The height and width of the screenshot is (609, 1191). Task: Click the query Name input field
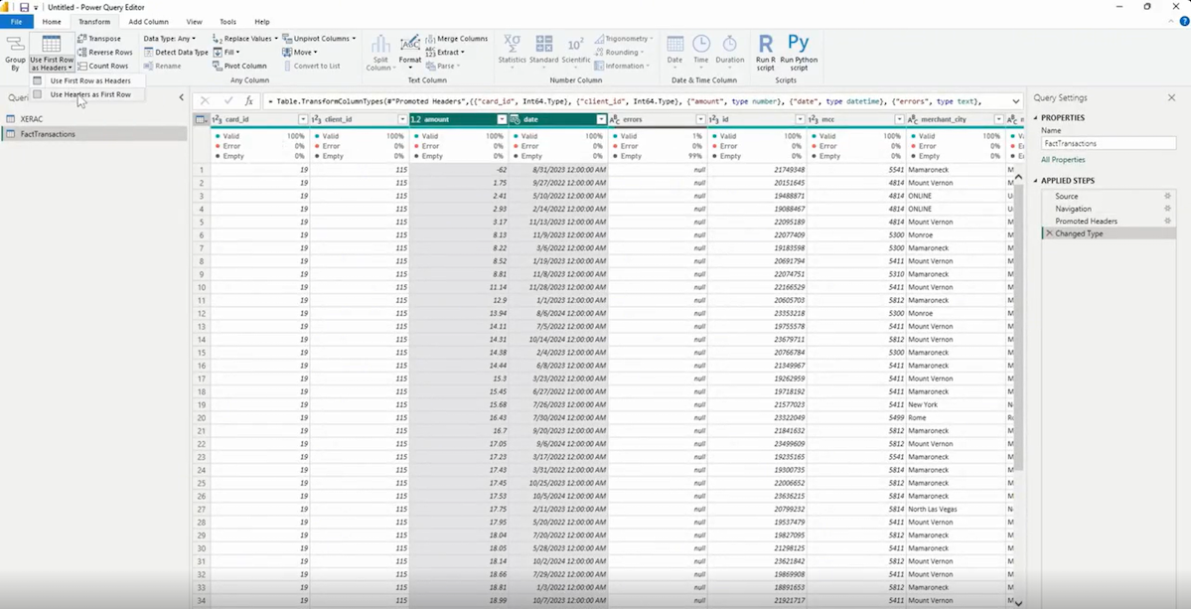coord(1109,143)
